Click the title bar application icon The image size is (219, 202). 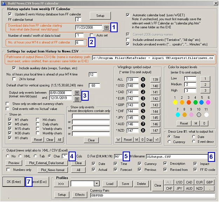point(4,3)
